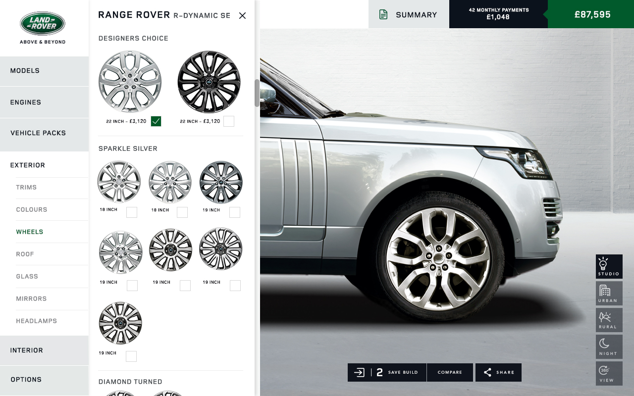634x396 pixels.
Task: Select the Wheels submenu item
Action: [x=30, y=232]
